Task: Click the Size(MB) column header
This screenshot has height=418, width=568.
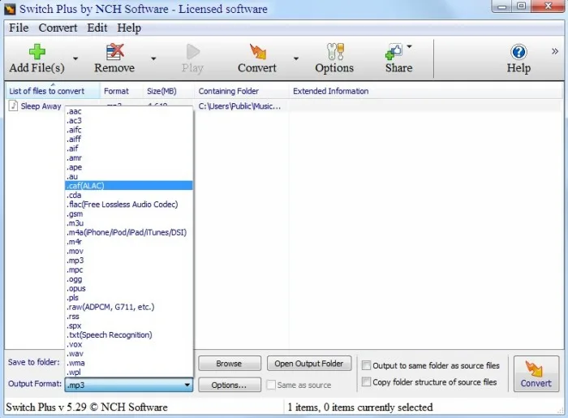Action: pos(169,91)
